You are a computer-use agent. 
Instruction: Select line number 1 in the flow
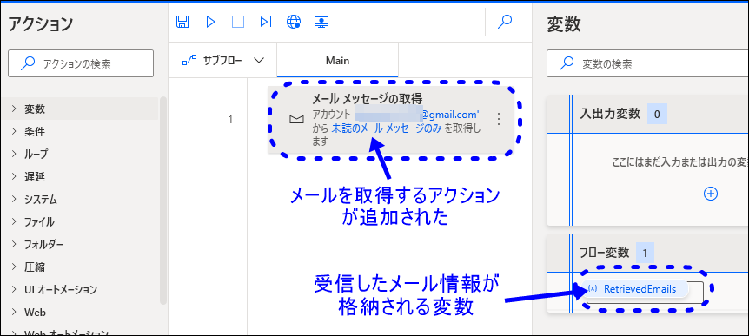(x=230, y=119)
